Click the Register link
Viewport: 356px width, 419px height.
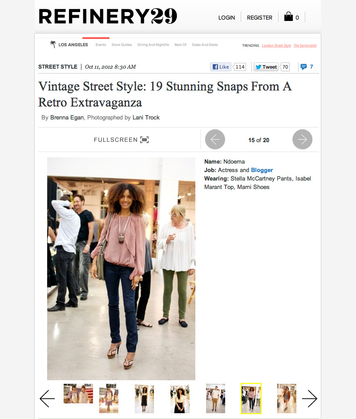259,18
